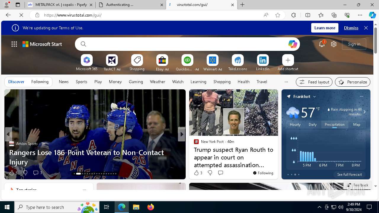
Task: Open the Microsoft 365 shortcut
Action: 86,60
